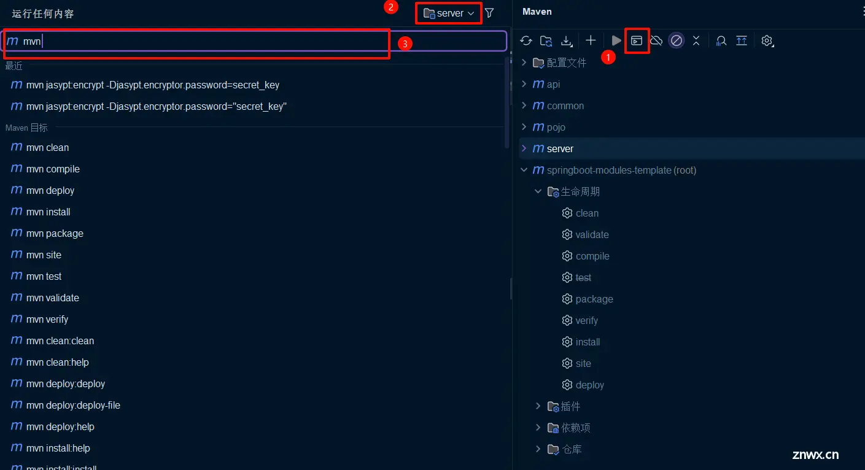
Task: Collapse all nodes in Maven tree
Action: tap(696, 40)
